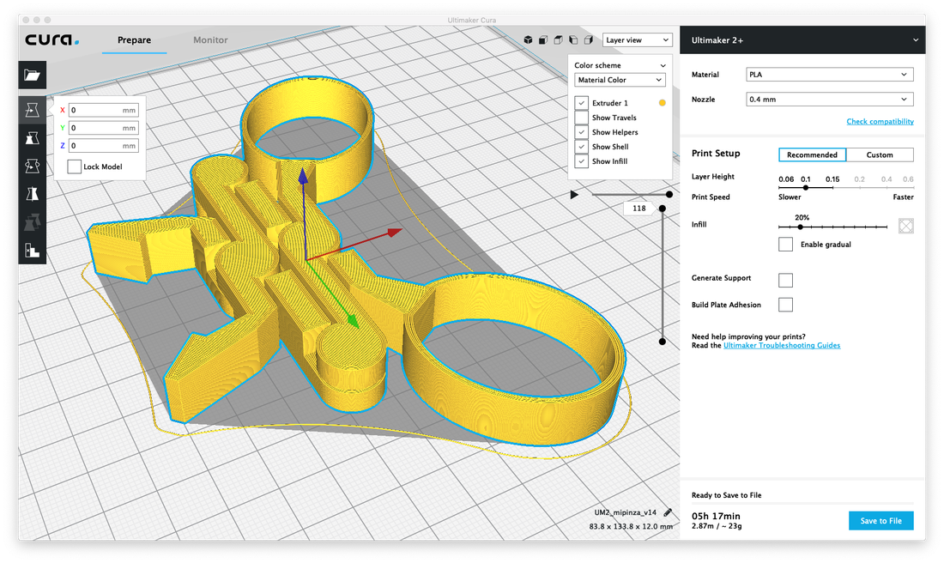Image resolution: width=944 pixels, height=563 pixels.
Task: Enable the Build Plate Adhesion checkbox
Action: [785, 305]
